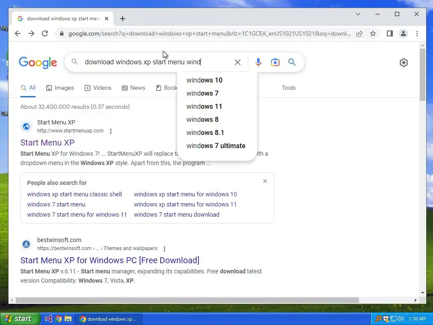Screen dimensions: 433x325
Task: Open 'windows 7 start menu' related search
Action: [x=56, y=204]
